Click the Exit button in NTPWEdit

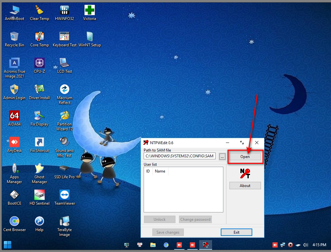[237, 232]
